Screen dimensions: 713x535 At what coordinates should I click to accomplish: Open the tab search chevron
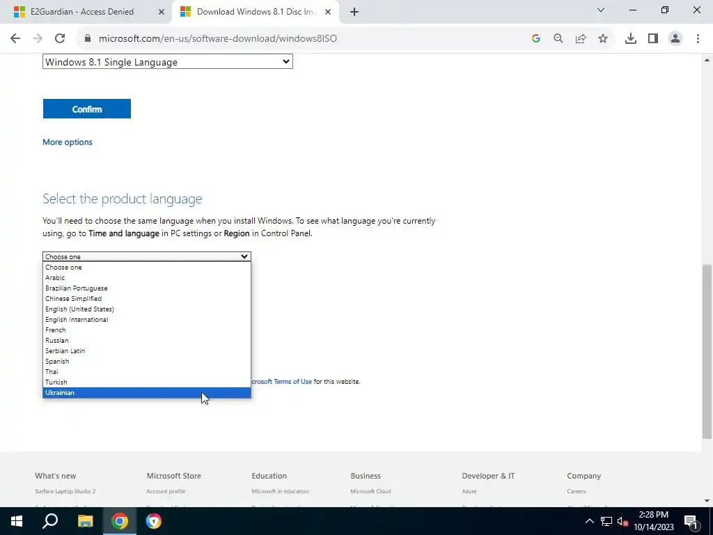tap(601, 10)
